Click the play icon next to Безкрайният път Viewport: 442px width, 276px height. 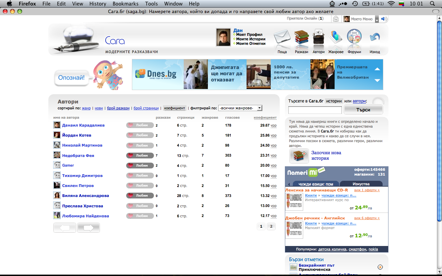(380, 267)
